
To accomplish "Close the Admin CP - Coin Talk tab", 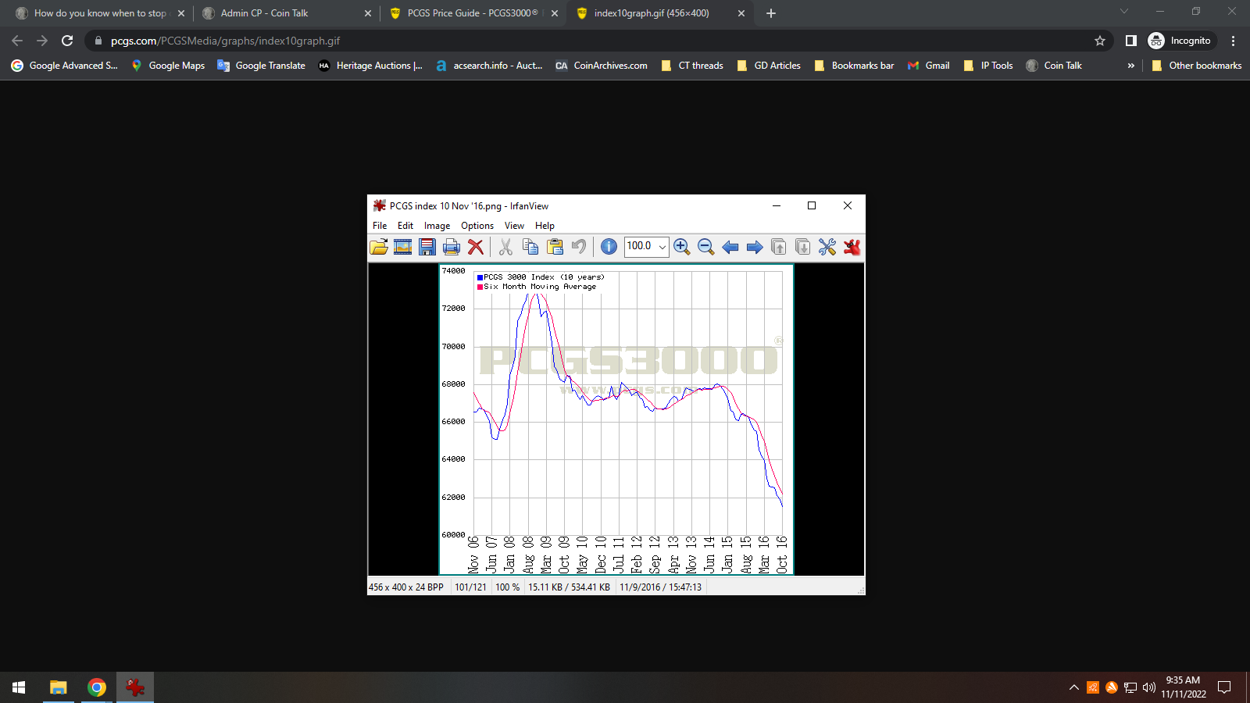I will 368,13.
